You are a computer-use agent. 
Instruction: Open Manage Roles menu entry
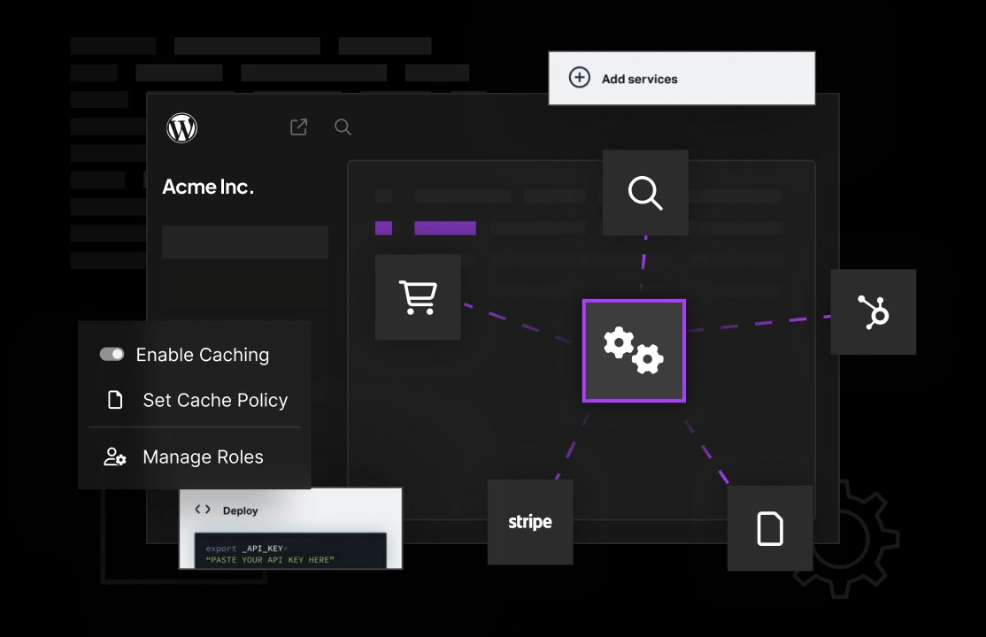coord(203,457)
